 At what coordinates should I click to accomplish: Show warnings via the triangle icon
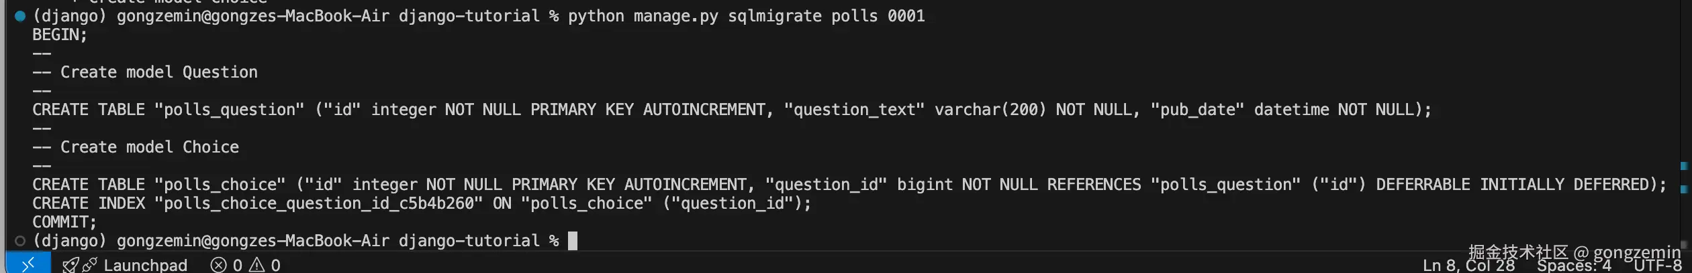257,265
